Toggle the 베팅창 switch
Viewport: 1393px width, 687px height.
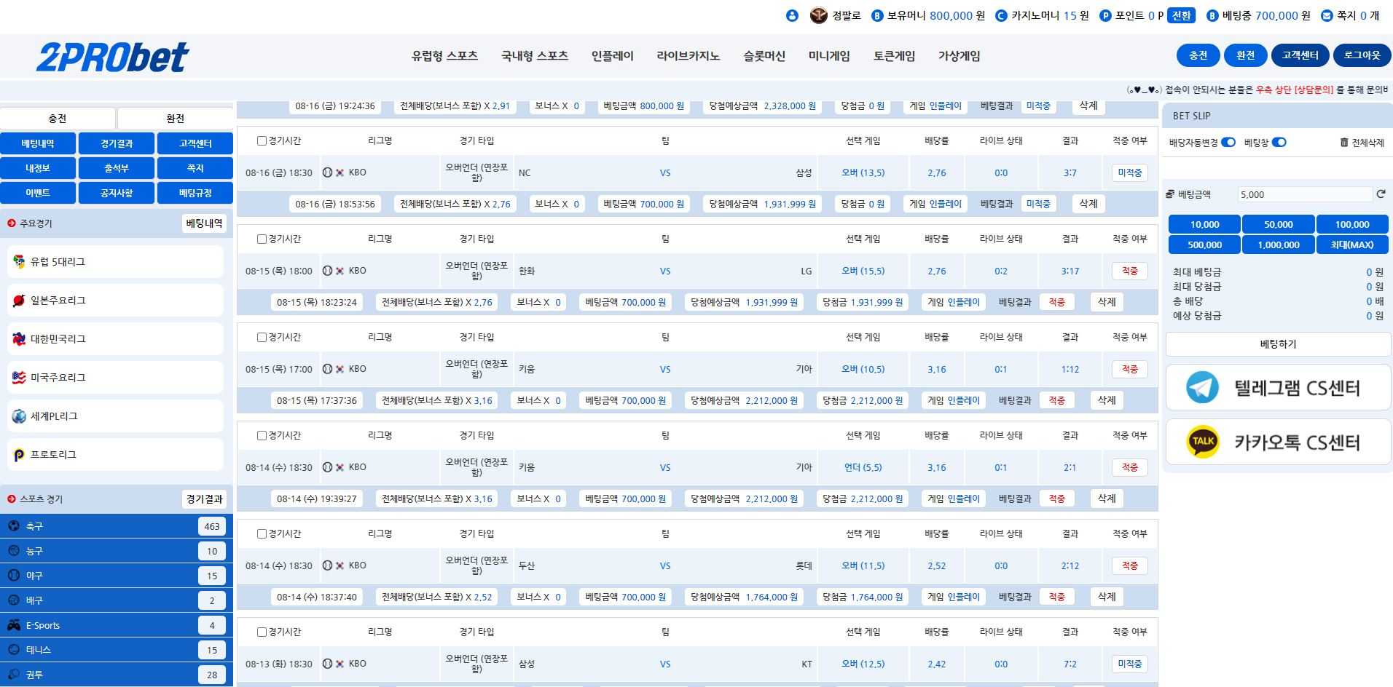(1279, 143)
